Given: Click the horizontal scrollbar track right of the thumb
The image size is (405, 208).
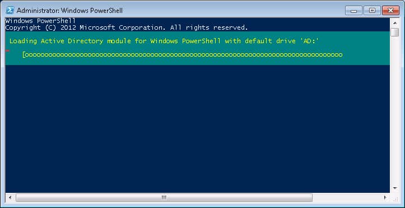Looking at the screenshot, I should point(346,198).
